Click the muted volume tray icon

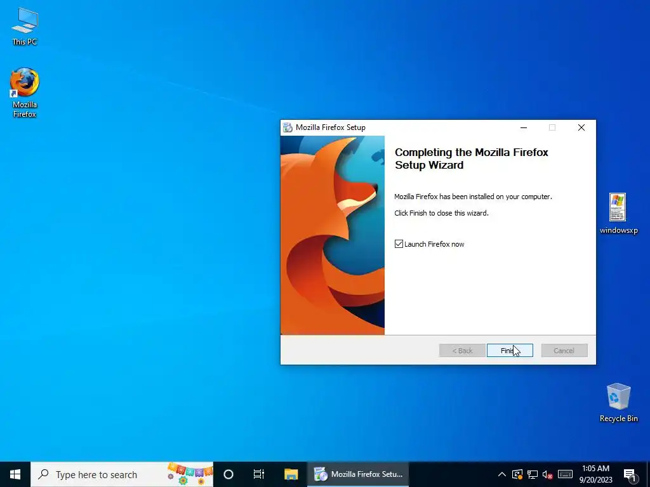548,474
